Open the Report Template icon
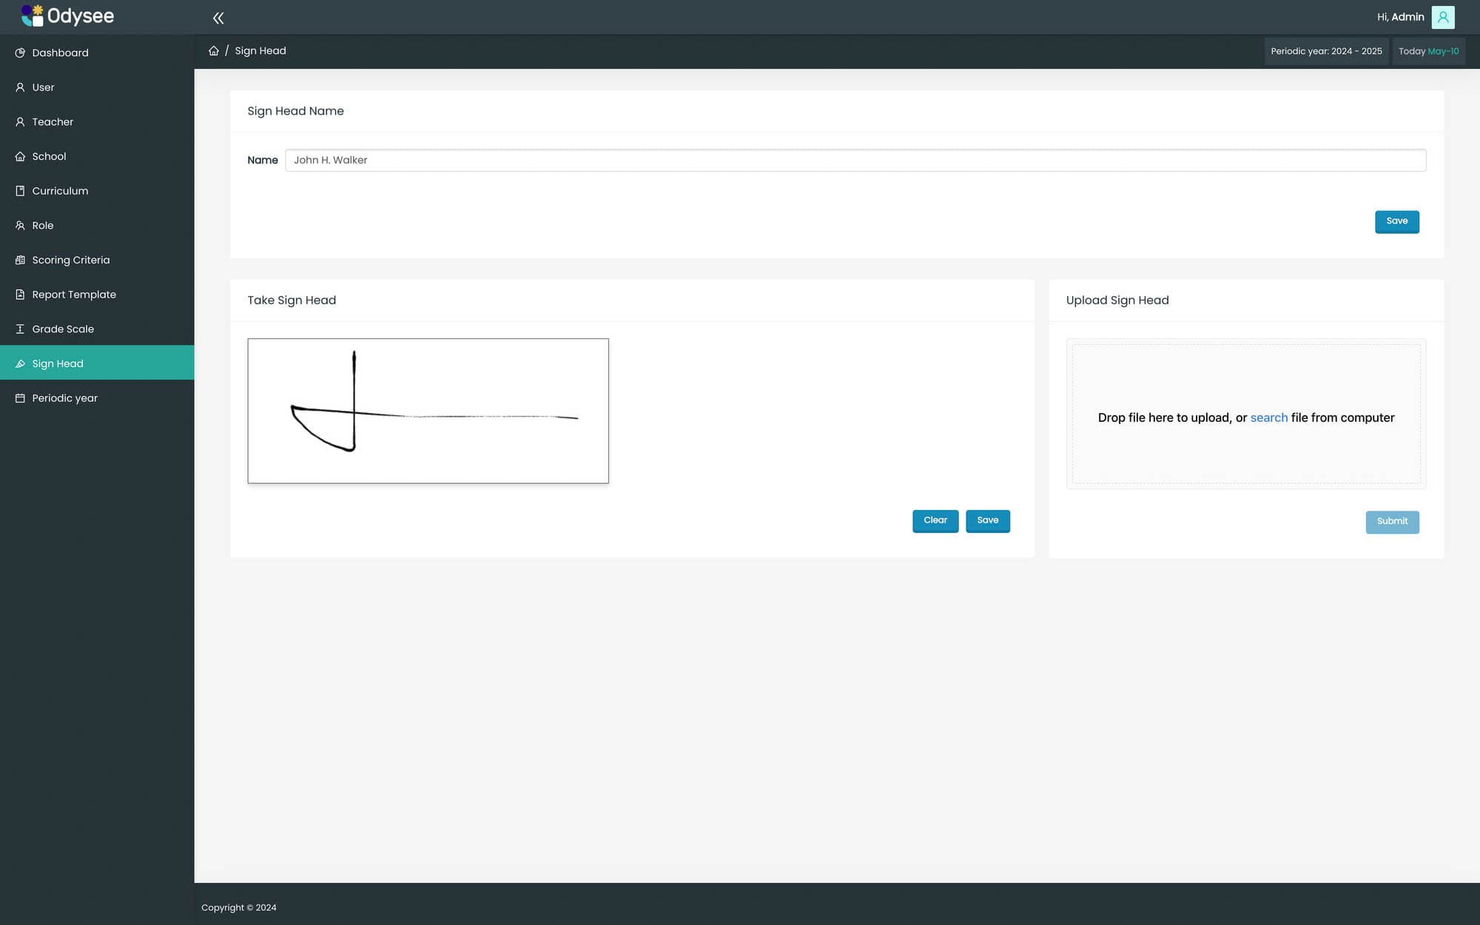Screen dimensions: 1480x925 tap(19, 294)
